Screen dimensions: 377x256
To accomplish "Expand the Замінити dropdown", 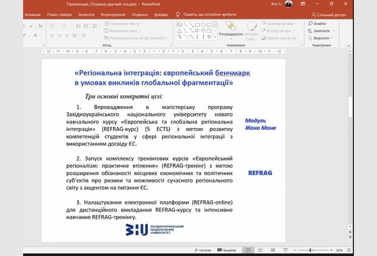I will click(333, 30).
